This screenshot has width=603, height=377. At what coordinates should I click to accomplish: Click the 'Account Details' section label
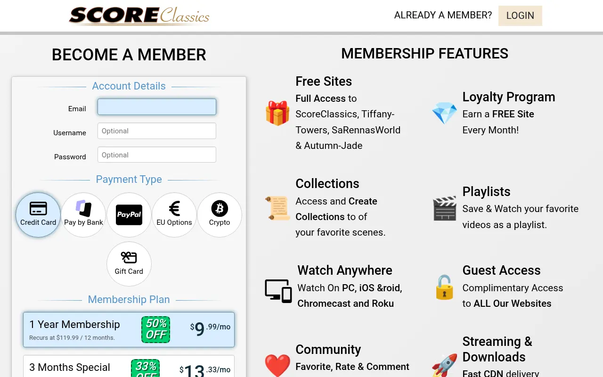pyautogui.click(x=129, y=86)
